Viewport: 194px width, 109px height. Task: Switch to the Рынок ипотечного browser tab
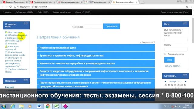(43, 2)
